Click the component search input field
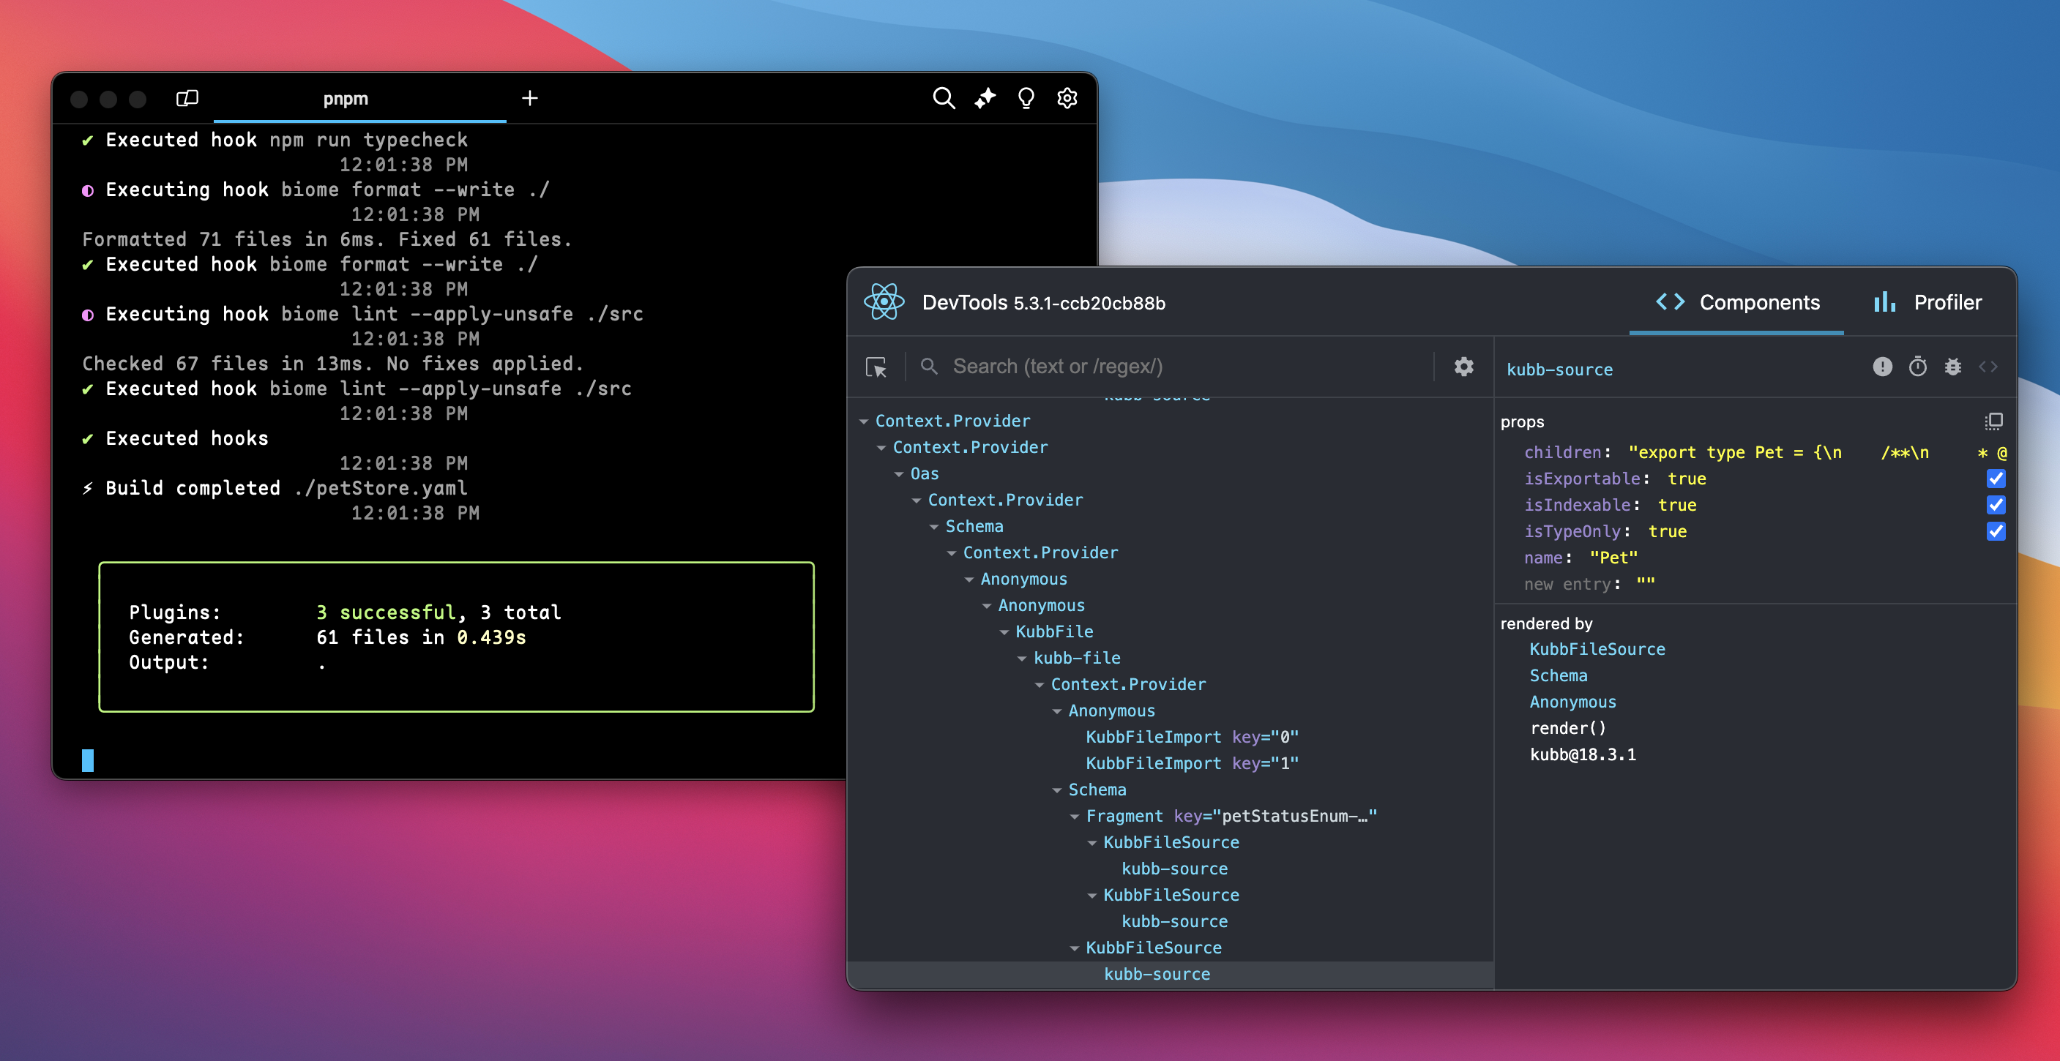 click(x=1187, y=366)
